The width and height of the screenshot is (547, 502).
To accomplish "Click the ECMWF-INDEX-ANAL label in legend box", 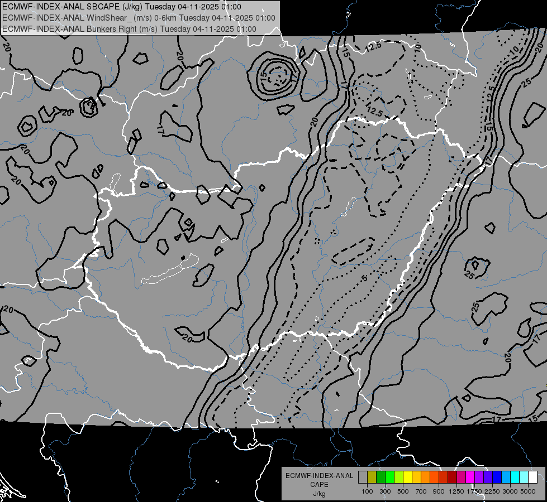I will [319, 476].
